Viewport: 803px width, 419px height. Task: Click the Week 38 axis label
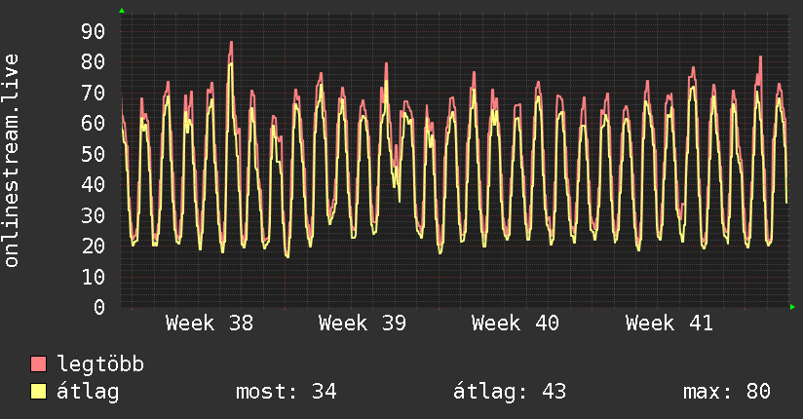[209, 324]
